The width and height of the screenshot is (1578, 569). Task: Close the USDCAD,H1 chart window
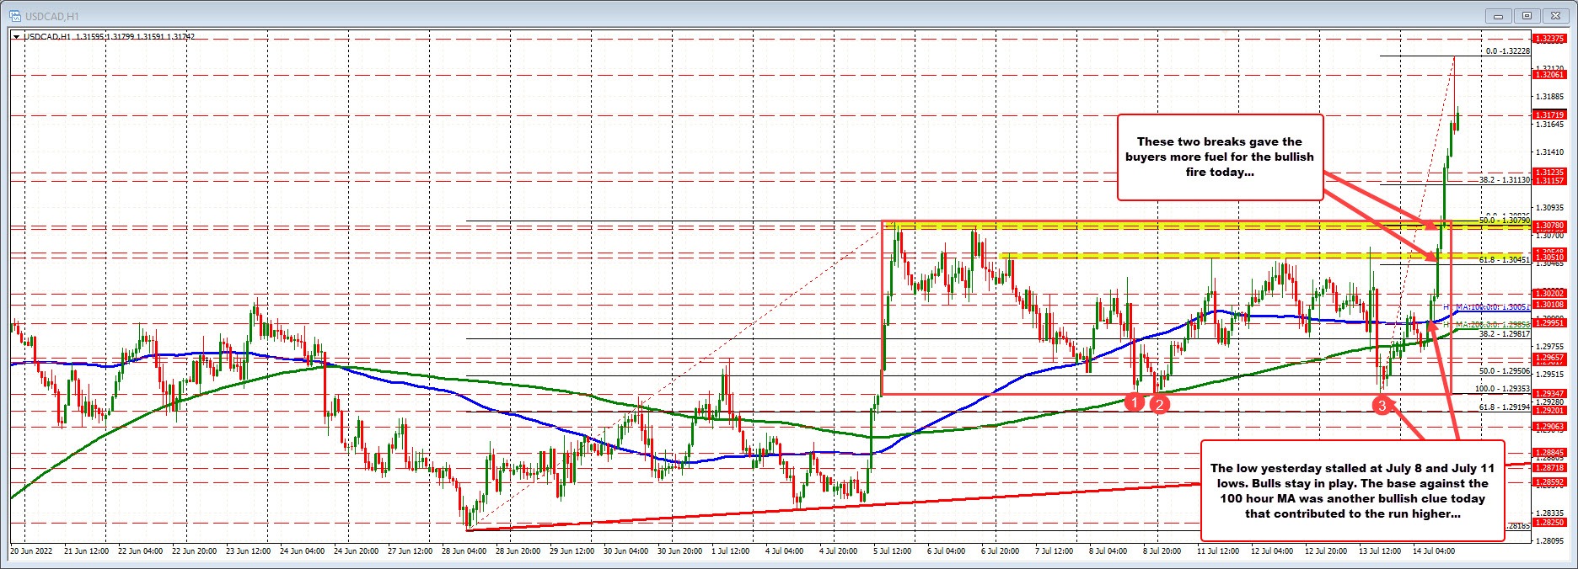(x=1555, y=15)
